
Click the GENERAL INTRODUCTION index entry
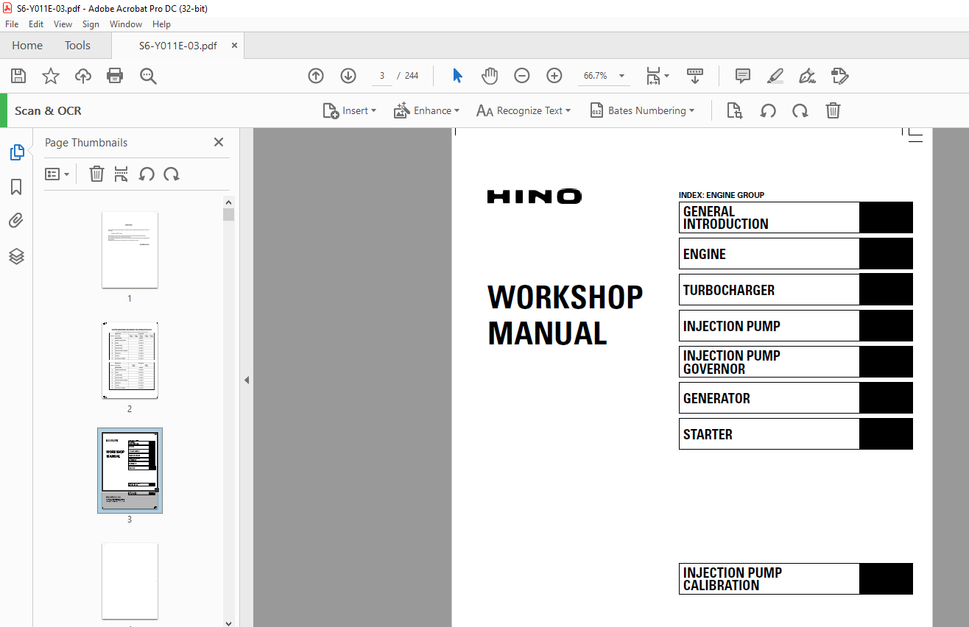click(x=796, y=218)
